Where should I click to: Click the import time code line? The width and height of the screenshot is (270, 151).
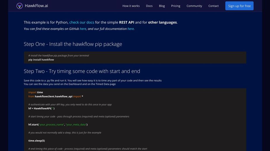click(x=36, y=92)
